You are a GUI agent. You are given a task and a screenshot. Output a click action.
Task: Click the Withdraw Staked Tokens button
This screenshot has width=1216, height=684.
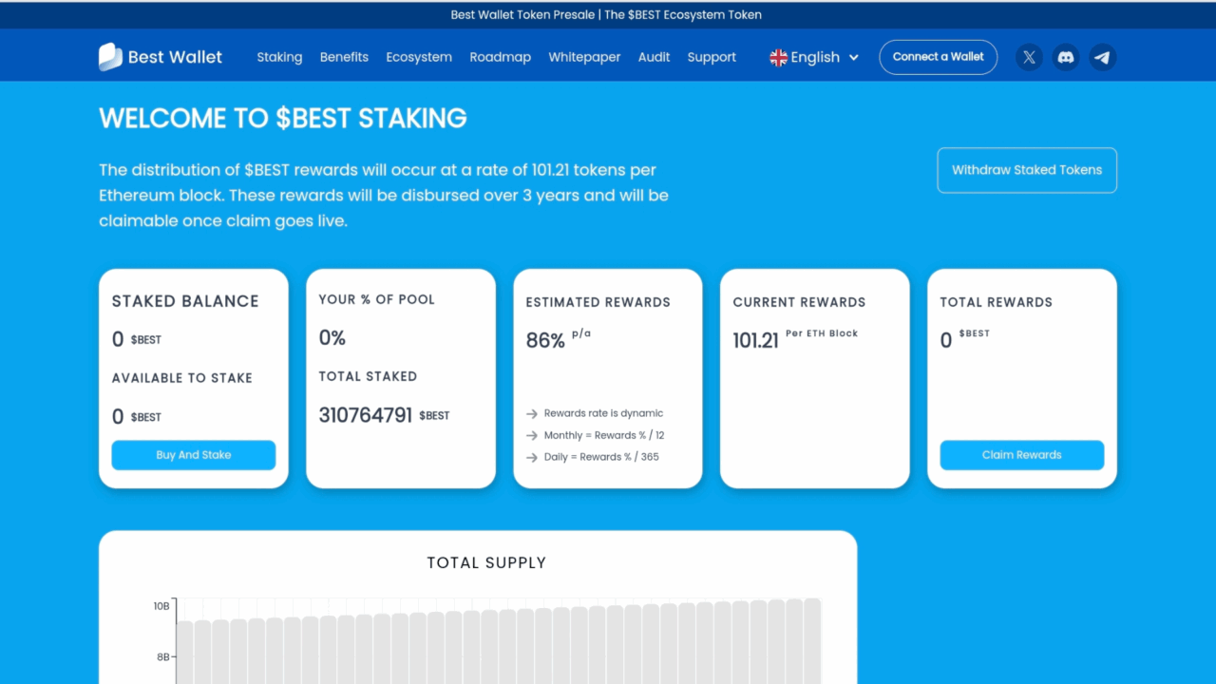click(x=1027, y=170)
